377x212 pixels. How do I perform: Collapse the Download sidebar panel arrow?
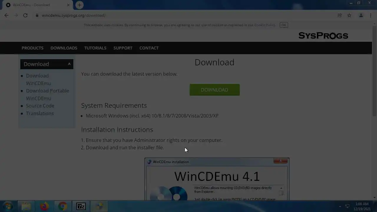pos(69,64)
